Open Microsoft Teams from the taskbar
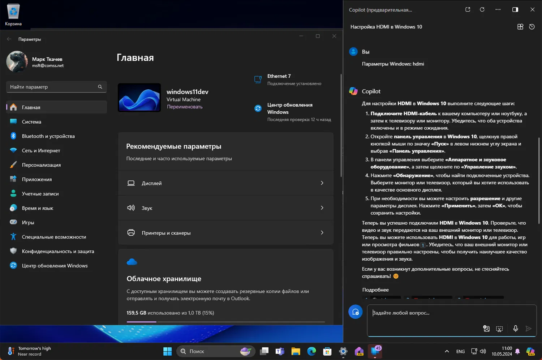The width and height of the screenshot is (542, 360). click(x=280, y=351)
